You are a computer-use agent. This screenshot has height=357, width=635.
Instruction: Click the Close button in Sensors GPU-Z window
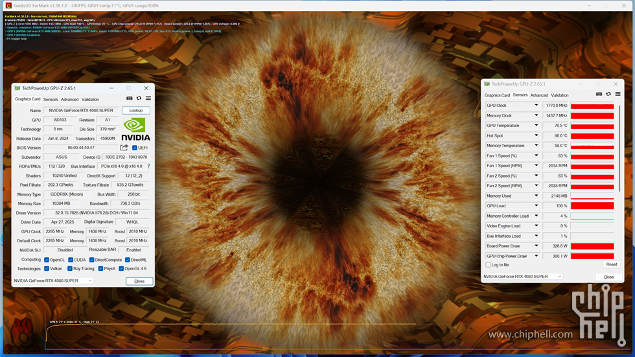608,277
